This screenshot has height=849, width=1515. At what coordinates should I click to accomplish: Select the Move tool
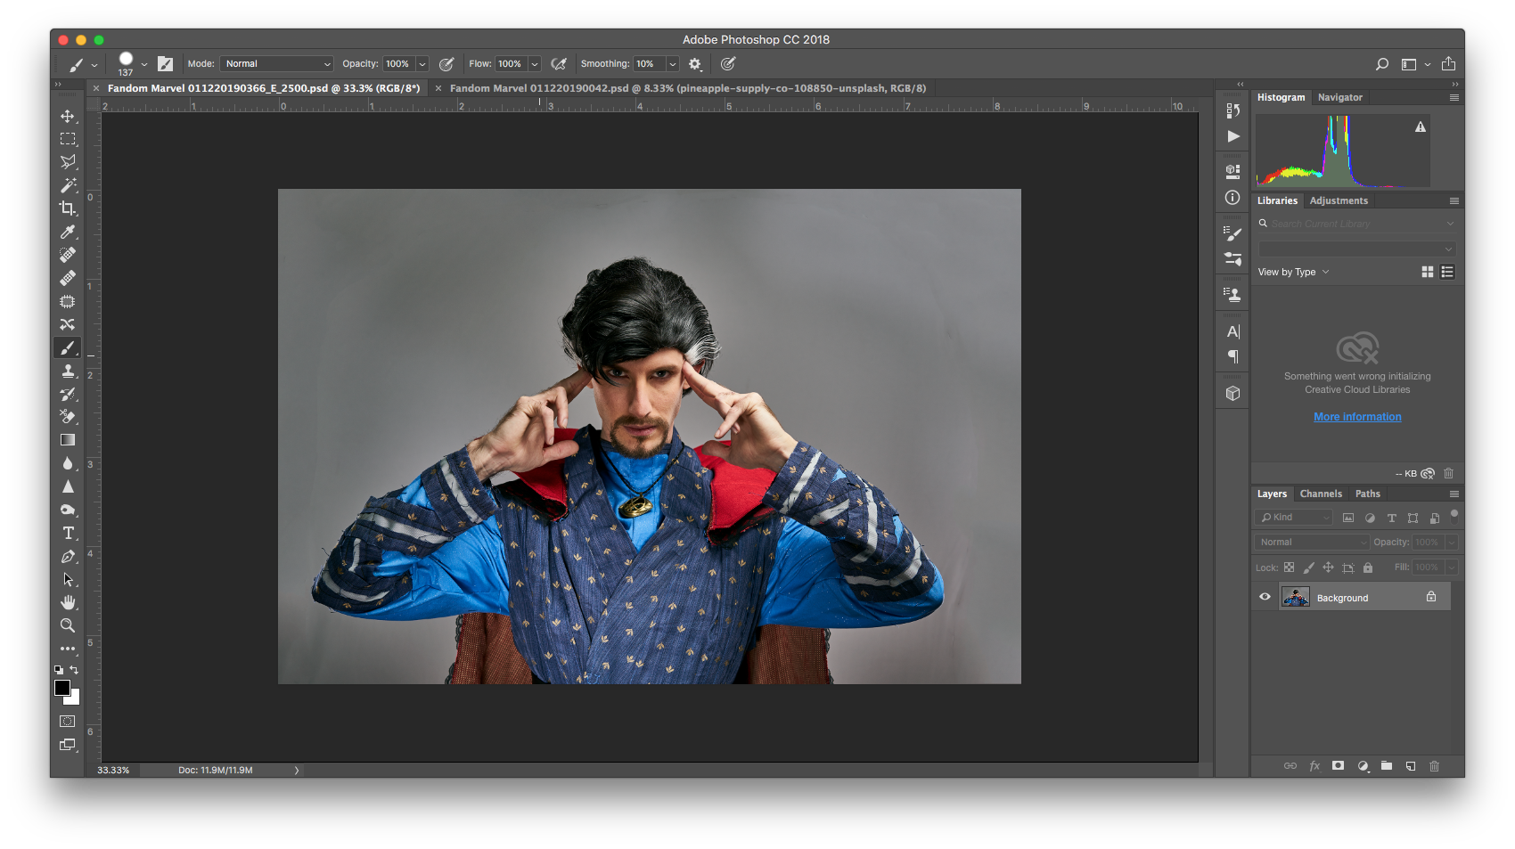(x=68, y=116)
